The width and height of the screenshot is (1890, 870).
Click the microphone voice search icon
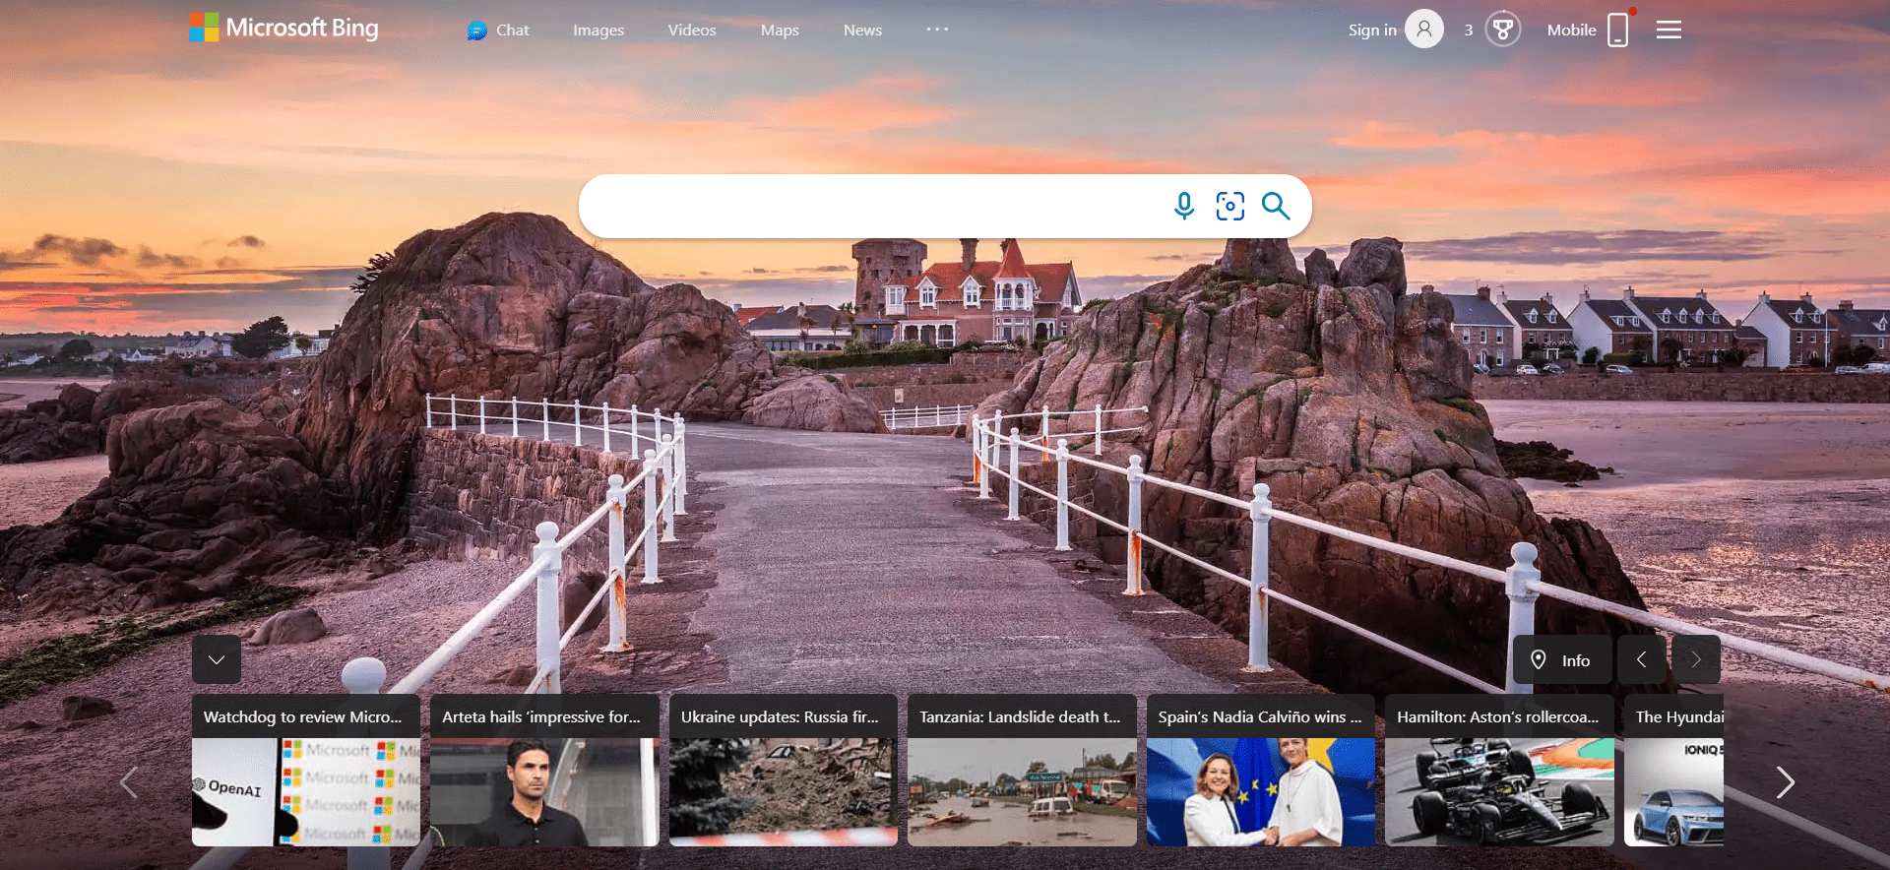(x=1184, y=206)
